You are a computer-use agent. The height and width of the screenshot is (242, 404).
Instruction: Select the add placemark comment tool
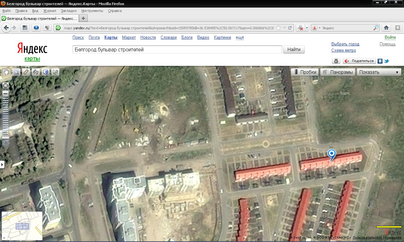46,72
